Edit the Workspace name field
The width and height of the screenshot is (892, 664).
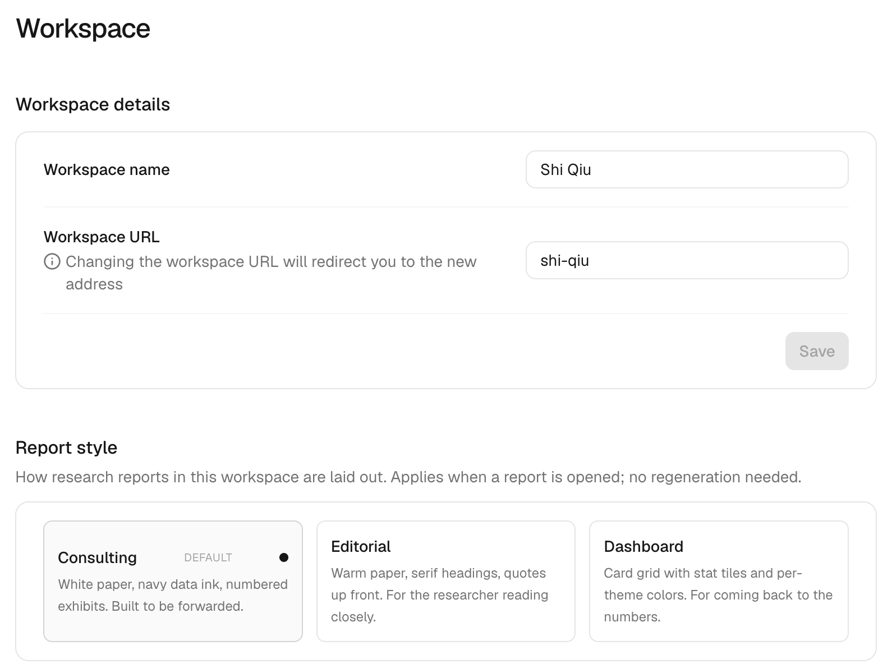click(687, 169)
